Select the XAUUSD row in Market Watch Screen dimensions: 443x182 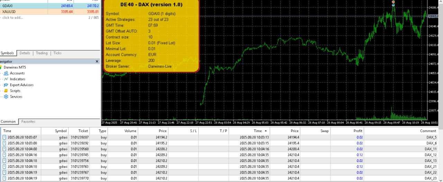(50, 12)
